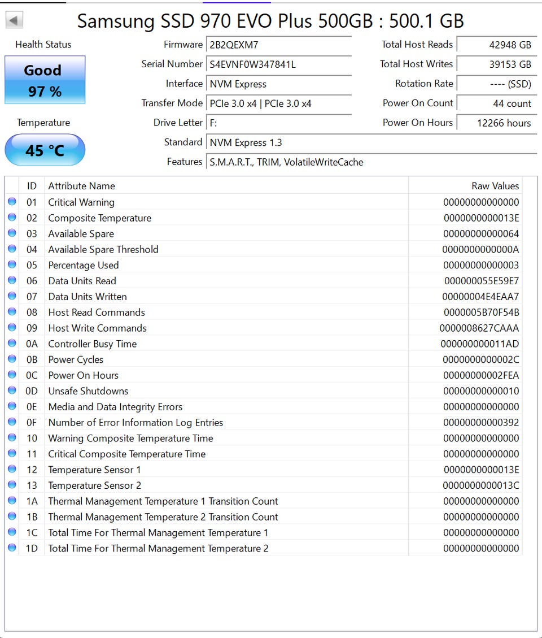This screenshot has width=542, height=638.
Task: Click the status orb for Data Units Read
Action: (x=12, y=280)
